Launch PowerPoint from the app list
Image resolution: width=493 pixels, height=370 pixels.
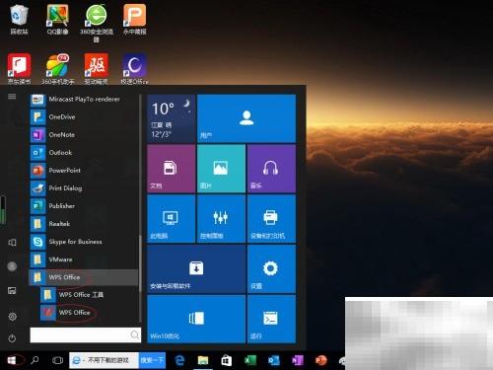[x=84, y=170]
